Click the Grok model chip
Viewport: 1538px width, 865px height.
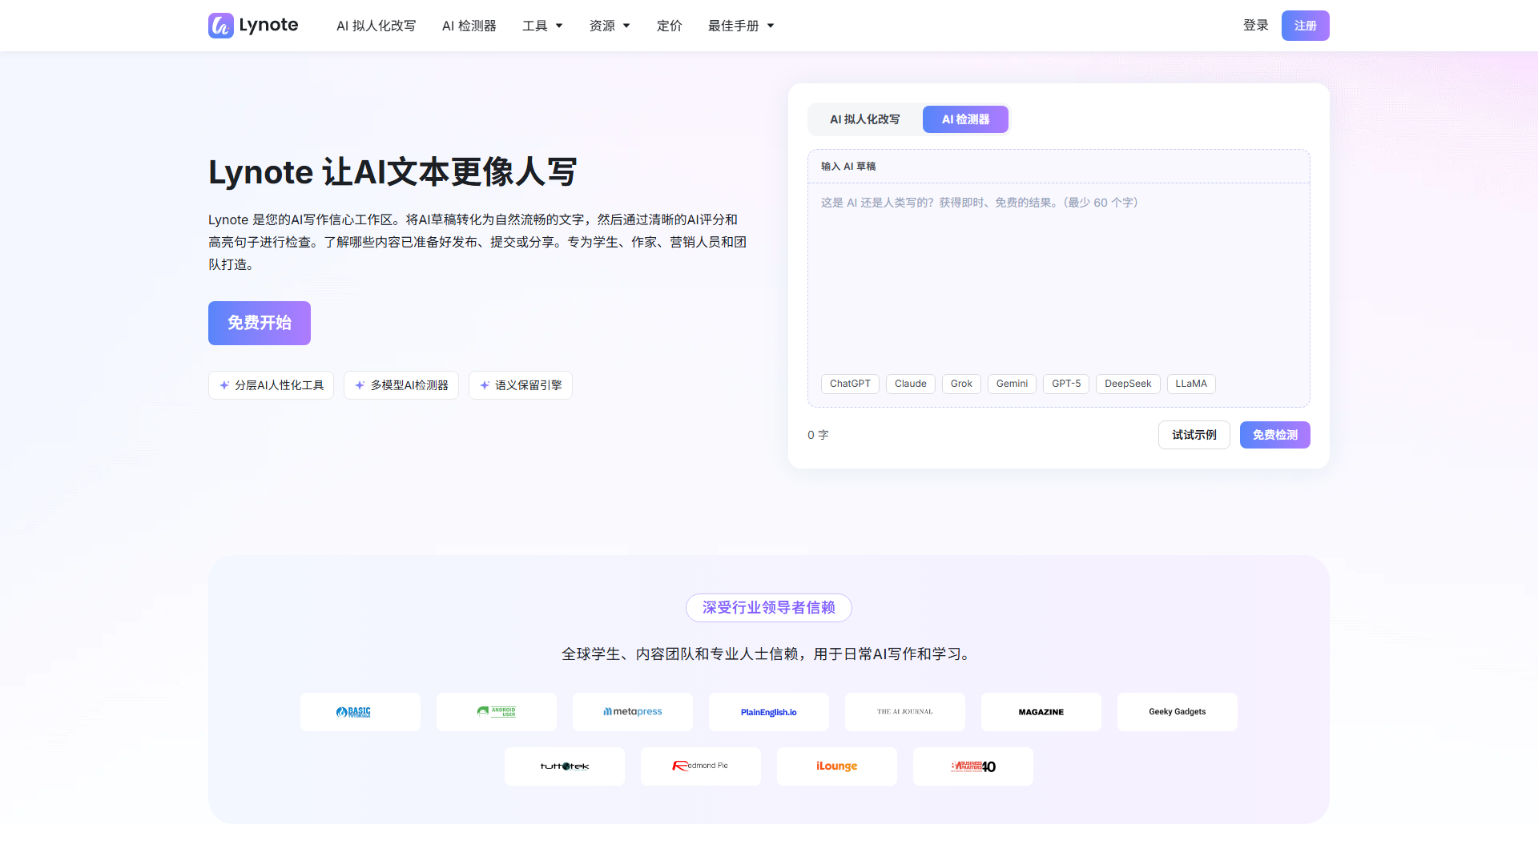(x=961, y=384)
